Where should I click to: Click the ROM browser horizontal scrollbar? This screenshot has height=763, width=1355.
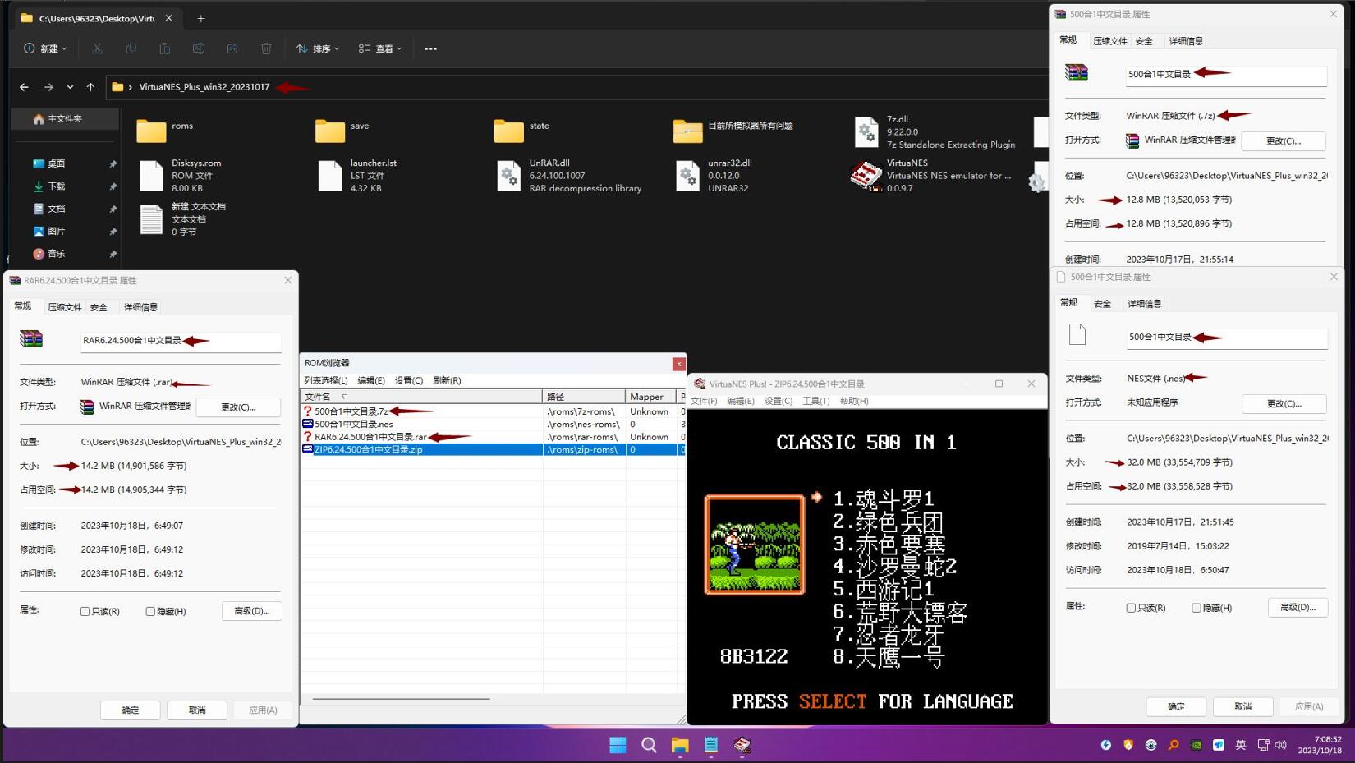tap(402, 699)
